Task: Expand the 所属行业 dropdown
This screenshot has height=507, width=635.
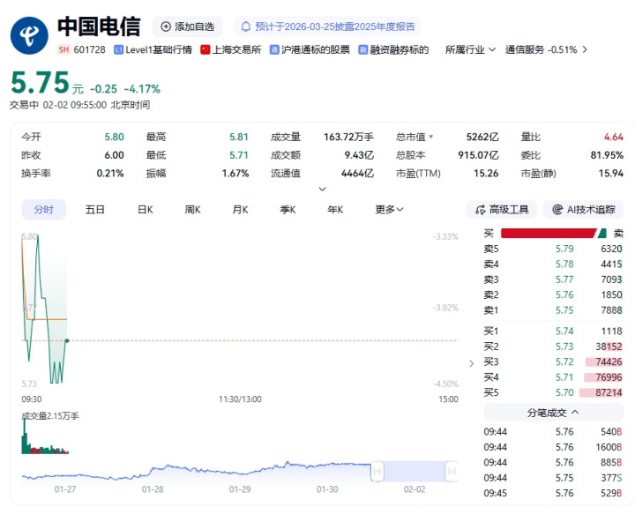Action: (x=470, y=49)
